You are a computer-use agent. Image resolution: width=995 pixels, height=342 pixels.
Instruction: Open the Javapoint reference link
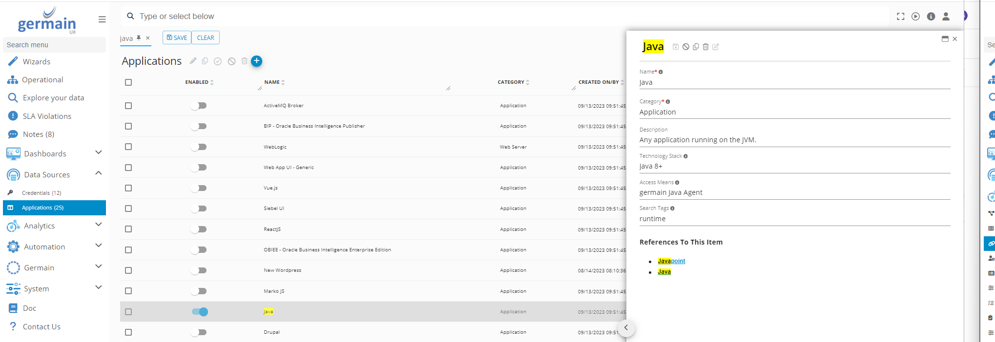coord(671,261)
